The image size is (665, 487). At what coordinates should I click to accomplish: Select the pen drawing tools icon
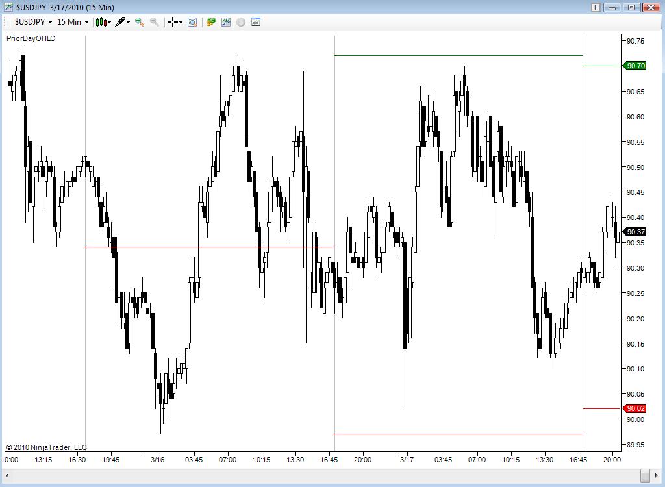click(x=120, y=22)
